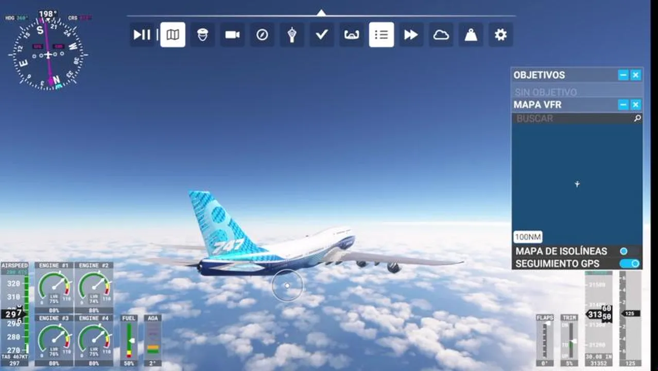Open toolbar settings gear icon

click(x=500, y=35)
